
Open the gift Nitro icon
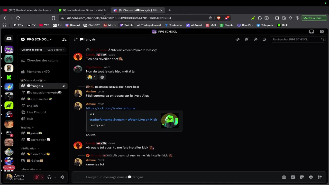coord(284,177)
